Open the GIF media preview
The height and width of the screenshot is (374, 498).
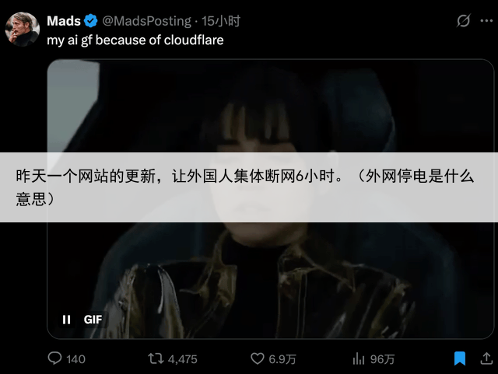coord(271,199)
